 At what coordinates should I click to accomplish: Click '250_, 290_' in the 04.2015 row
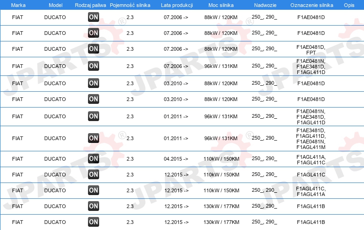[x=264, y=158]
